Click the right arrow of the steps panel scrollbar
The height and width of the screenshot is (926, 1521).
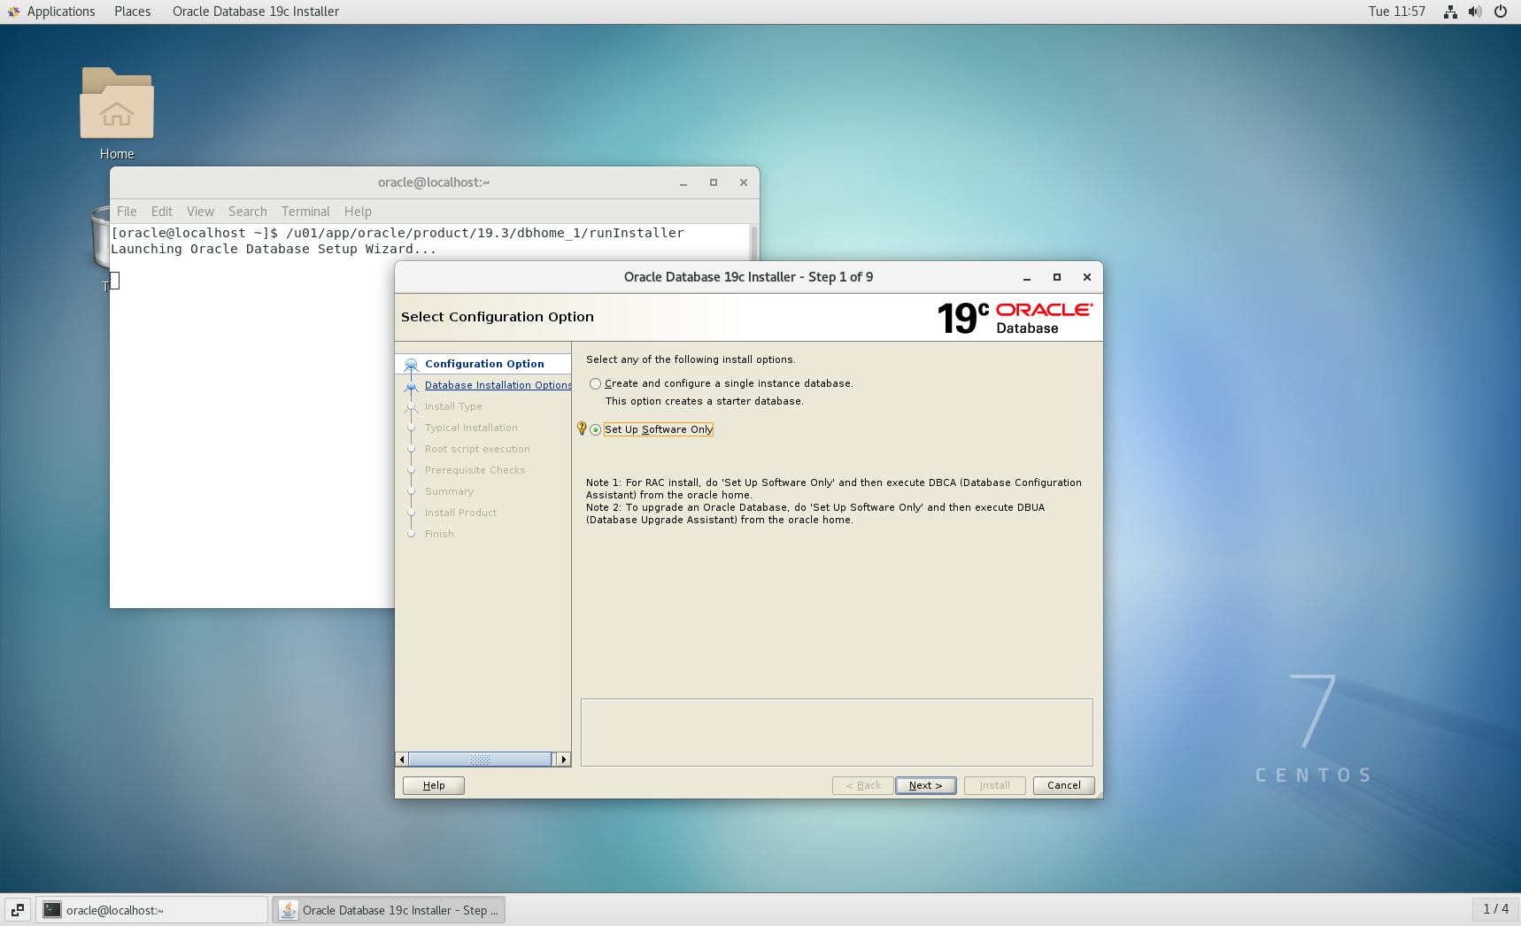tap(564, 760)
